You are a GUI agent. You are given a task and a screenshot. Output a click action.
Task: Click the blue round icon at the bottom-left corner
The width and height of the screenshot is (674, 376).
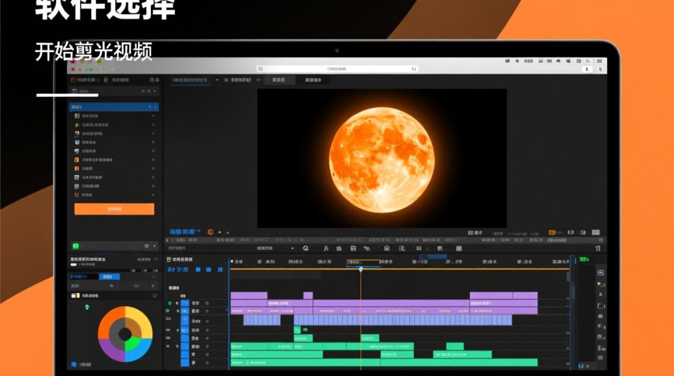click(x=74, y=364)
